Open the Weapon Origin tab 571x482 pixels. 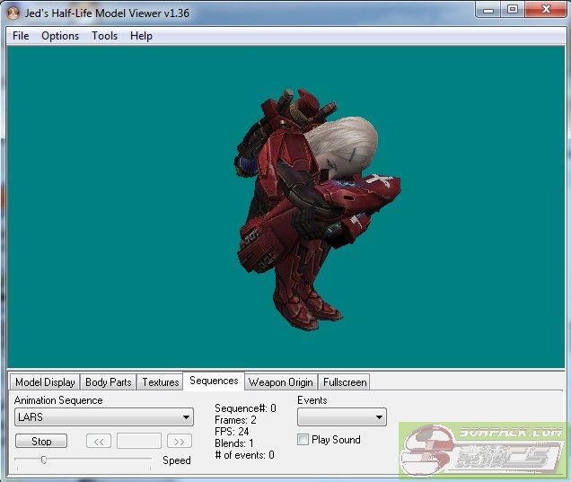point(280,382)
